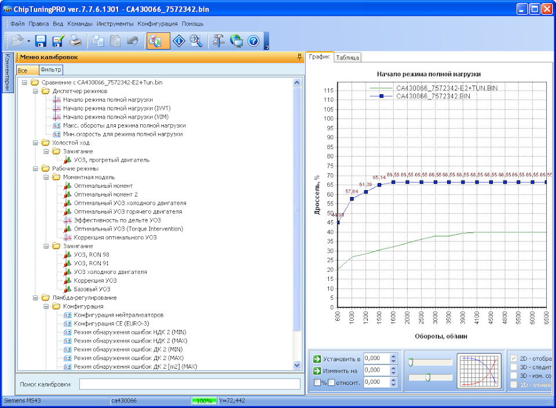This screenshot has height=408, width=556.
Task: Increase the Изменить на spinner value
Action: click(x=393, y=368)
